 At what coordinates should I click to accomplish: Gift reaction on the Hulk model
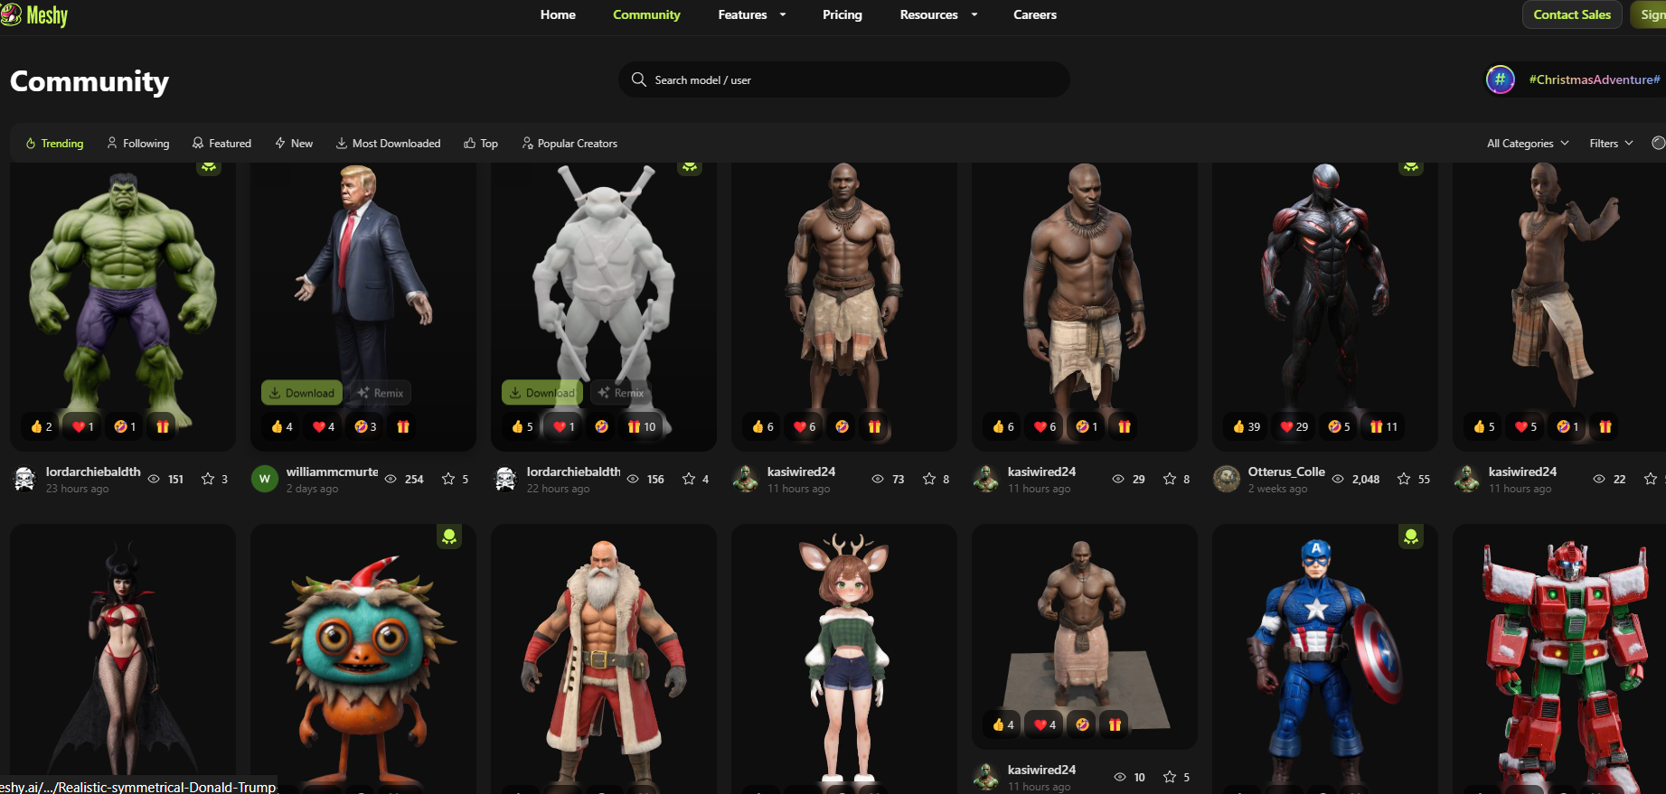coord(163,426)
